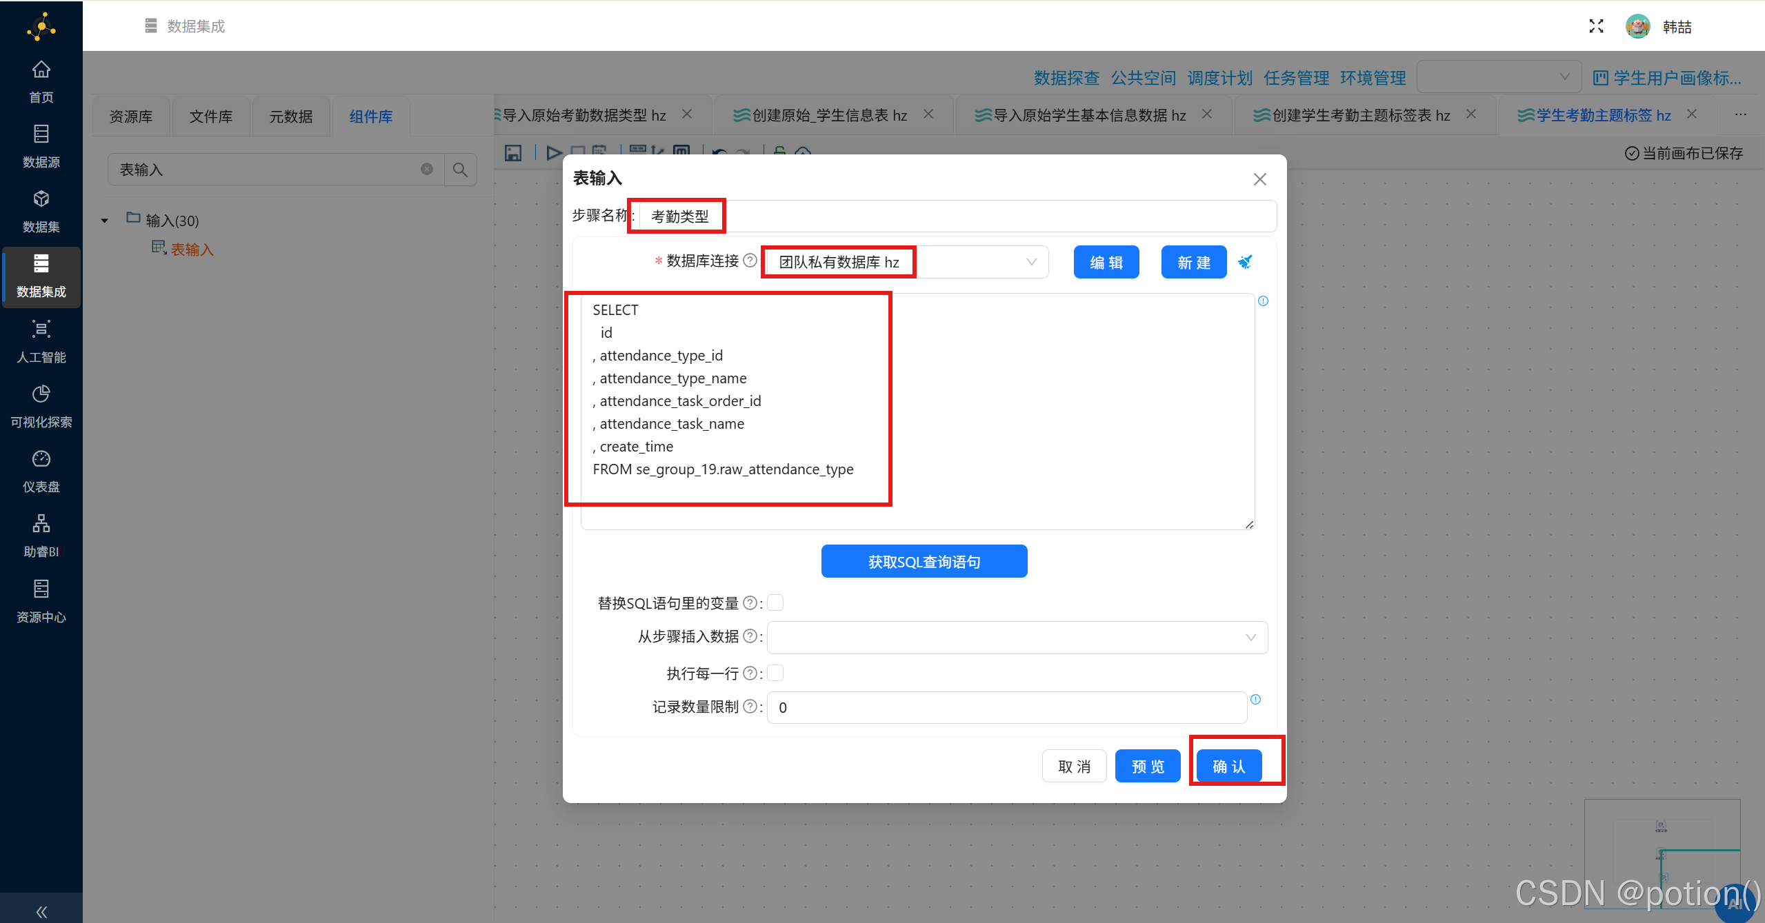Switch to the 元数据 tab

(291, 116)
